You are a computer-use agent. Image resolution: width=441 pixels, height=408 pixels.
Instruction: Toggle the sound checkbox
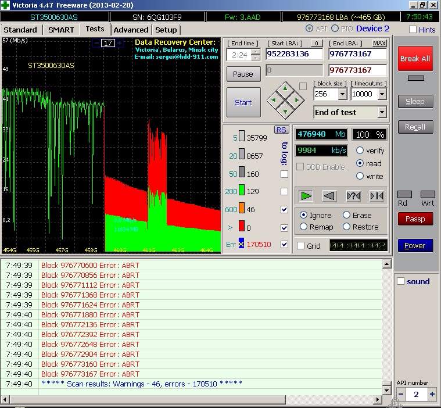pos(400,281)
